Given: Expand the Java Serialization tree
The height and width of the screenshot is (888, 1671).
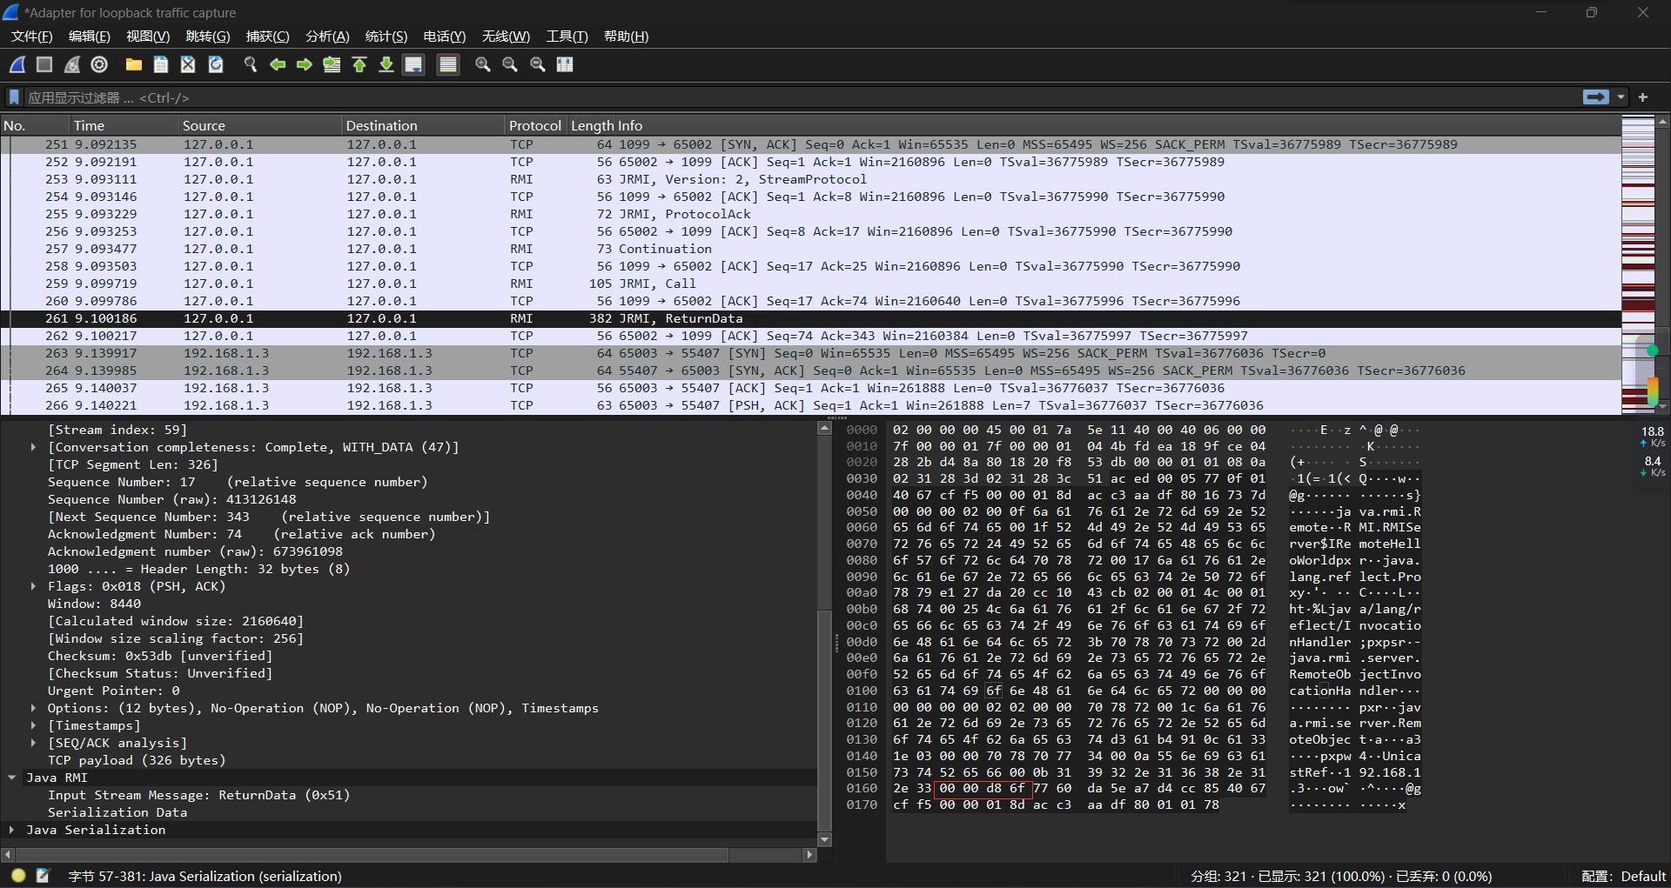Looking at the screenshot, I should [11, 830].
